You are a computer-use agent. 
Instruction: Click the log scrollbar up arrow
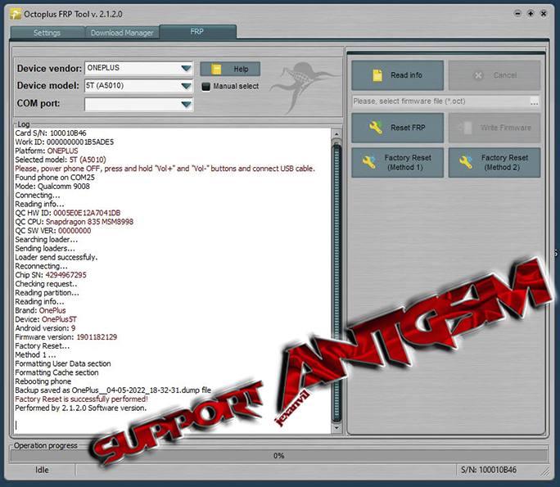(x=336, y=134)
